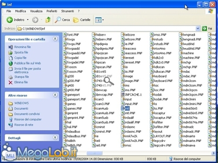The image size is (218, 163).
Task: Open the Preferiti menu
Action: point(52,11)
